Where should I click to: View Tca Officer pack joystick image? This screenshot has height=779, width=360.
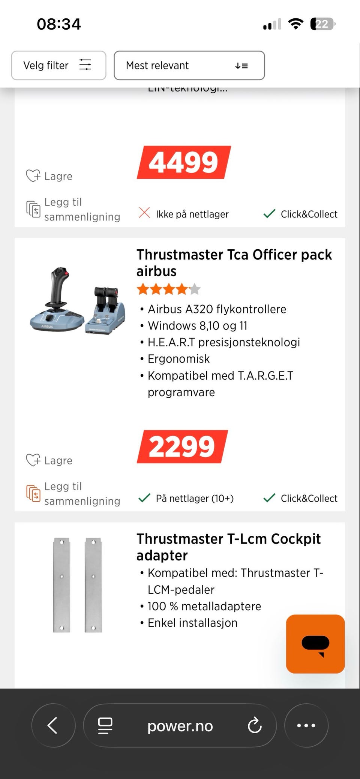77,300
